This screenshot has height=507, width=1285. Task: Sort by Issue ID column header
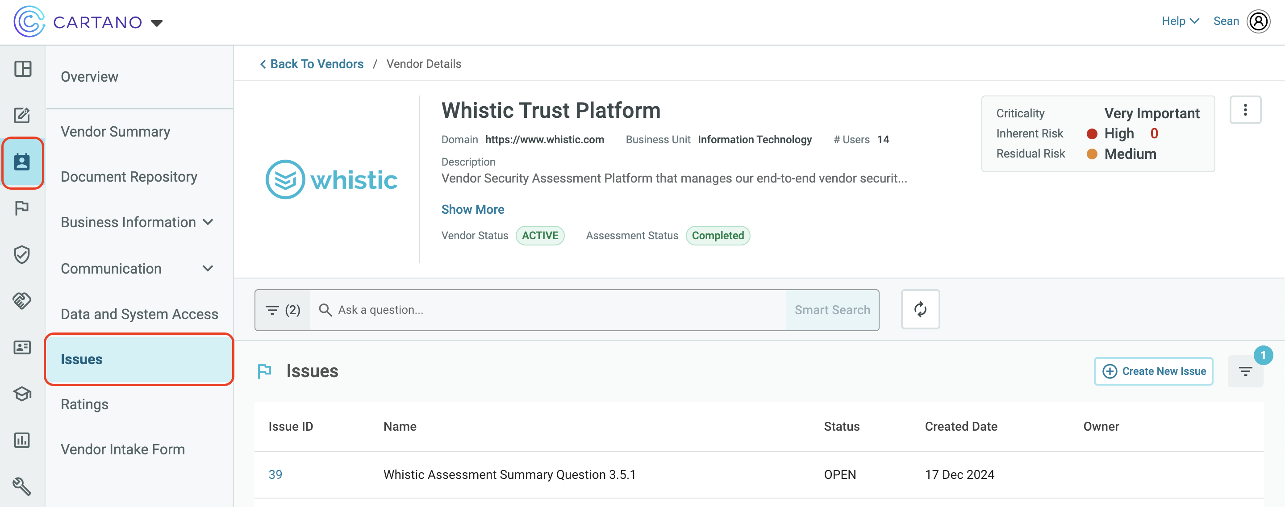pos(290,427)
